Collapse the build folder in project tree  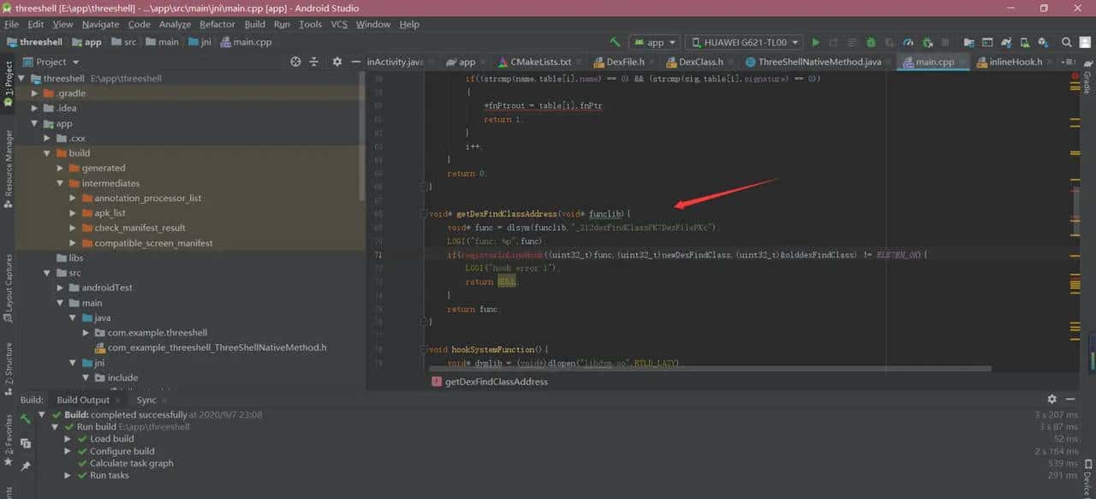click(48, 153)
